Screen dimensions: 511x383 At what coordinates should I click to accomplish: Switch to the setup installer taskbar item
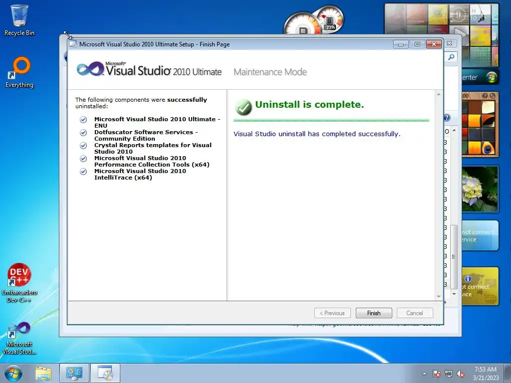[105, 373]
